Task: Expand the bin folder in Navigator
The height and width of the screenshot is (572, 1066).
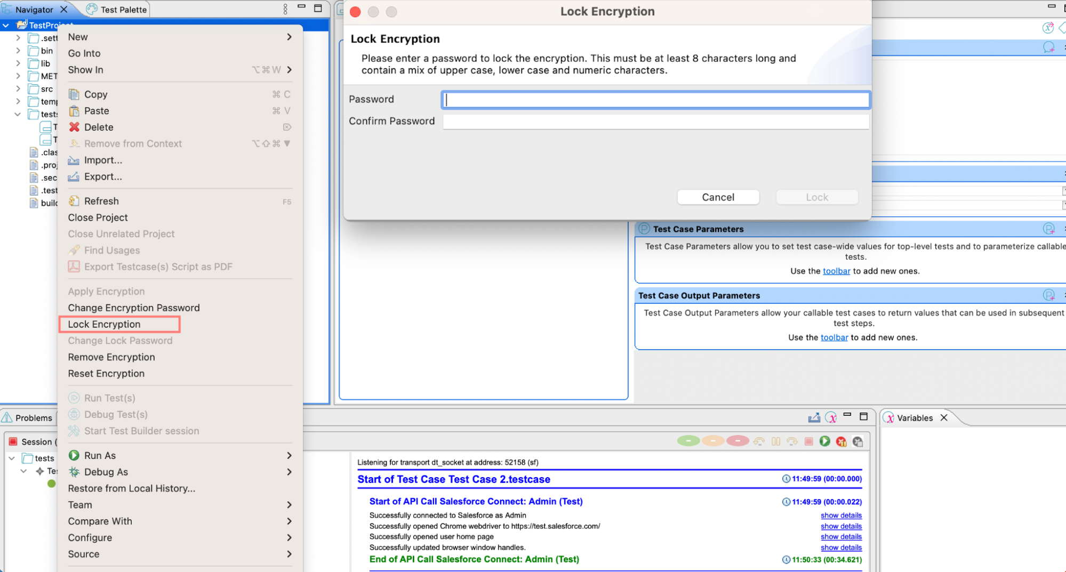Action: click(x=18, y=51)
